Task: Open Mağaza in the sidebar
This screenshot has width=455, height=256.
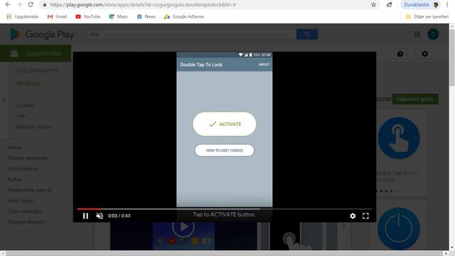Action: coord(28,83)
